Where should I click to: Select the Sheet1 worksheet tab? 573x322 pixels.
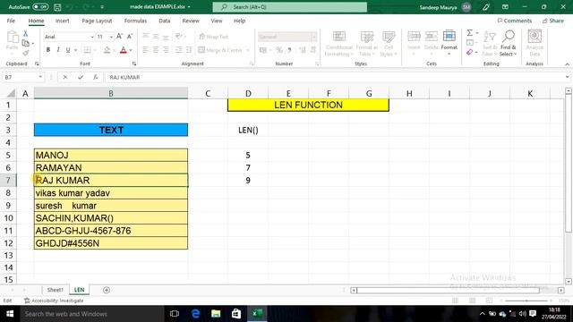tap(56, 290)
